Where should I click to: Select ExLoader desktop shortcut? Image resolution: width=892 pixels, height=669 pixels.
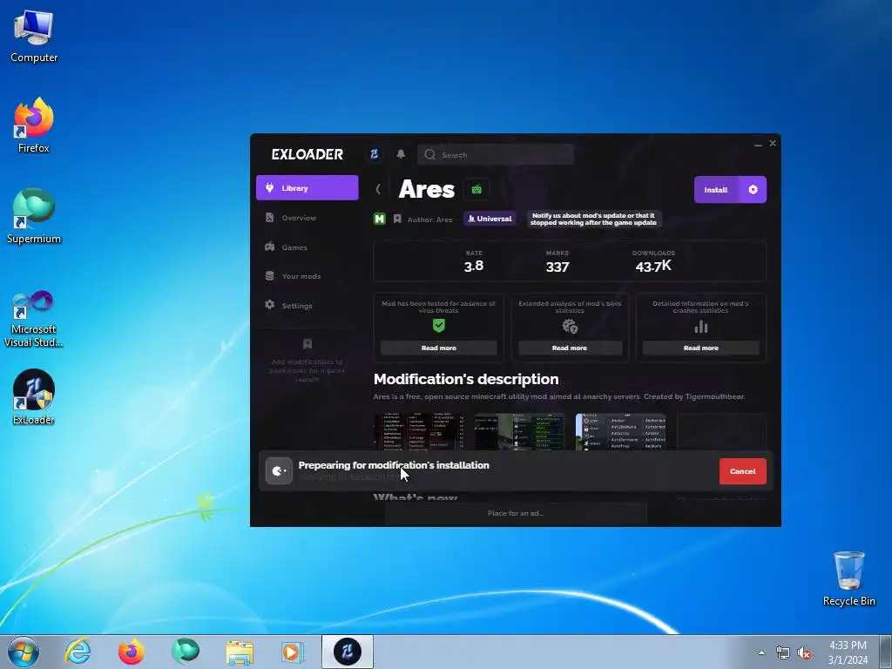pyautogui.click(x=34, y=397)
